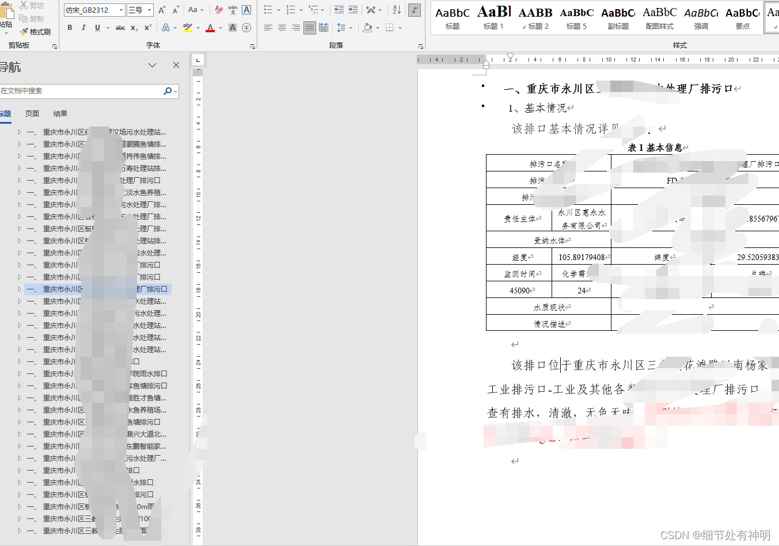The image size is (779, 546).
Task: Click the decrease indent icon
Action: (339, 10)
